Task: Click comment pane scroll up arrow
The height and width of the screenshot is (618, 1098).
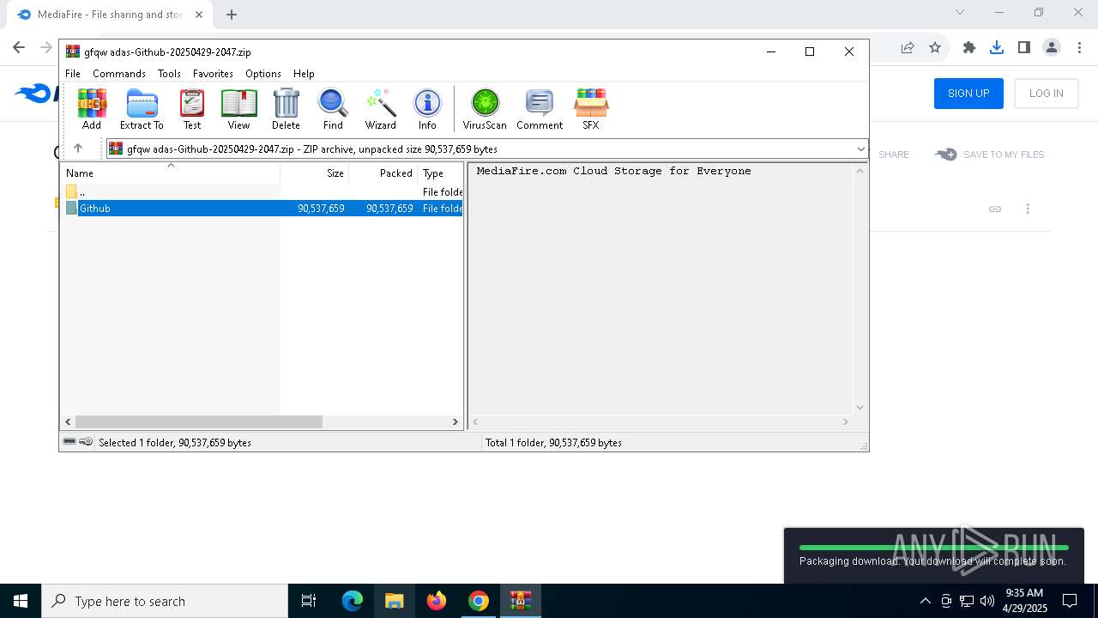Action: coord(860,171)
